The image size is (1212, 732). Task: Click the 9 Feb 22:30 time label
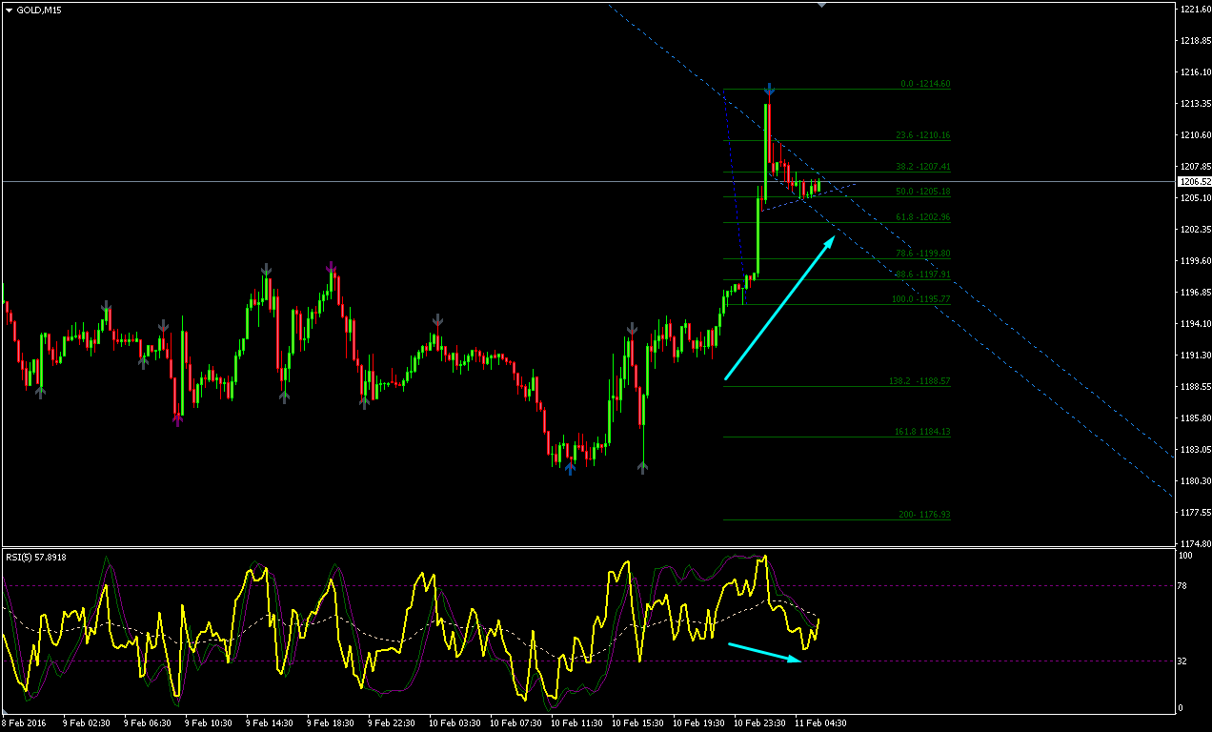(392, 722)
